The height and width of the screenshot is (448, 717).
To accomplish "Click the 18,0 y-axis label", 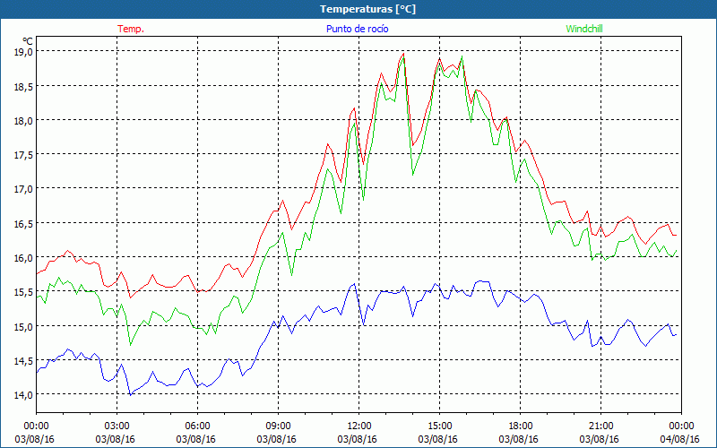I will point(23,121).
